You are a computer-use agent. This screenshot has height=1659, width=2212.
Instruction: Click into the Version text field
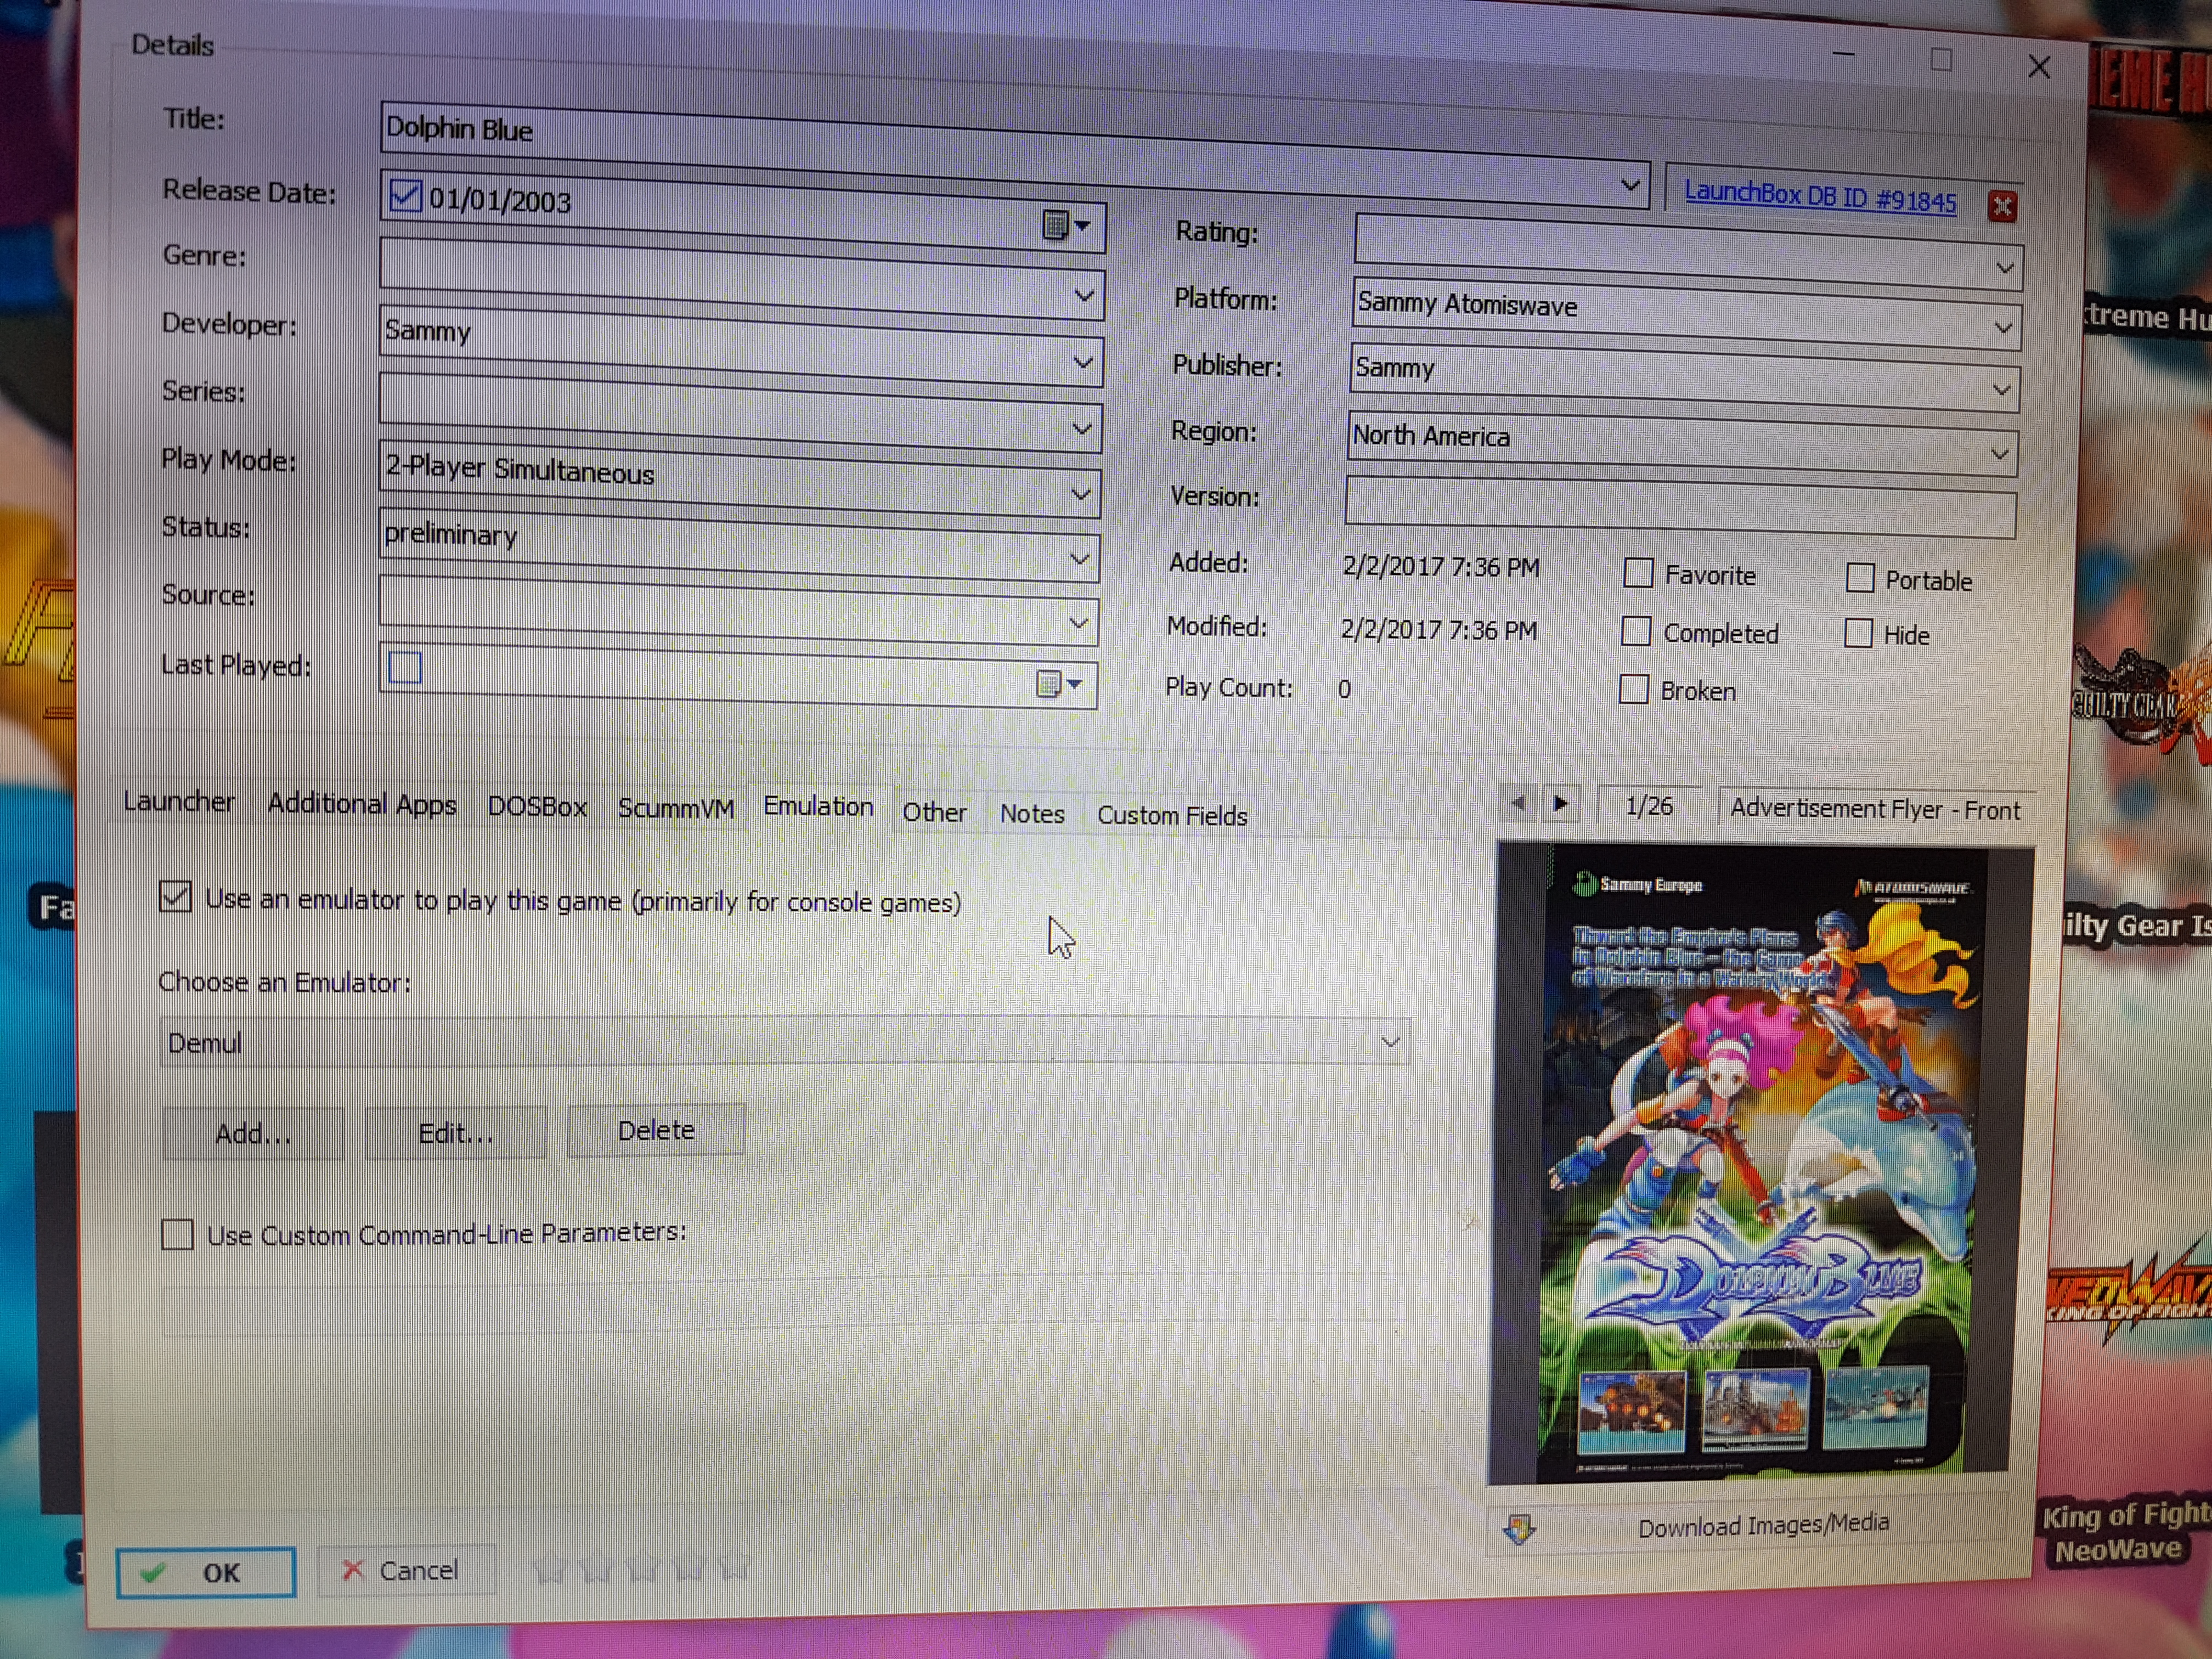click(1680, 508)
